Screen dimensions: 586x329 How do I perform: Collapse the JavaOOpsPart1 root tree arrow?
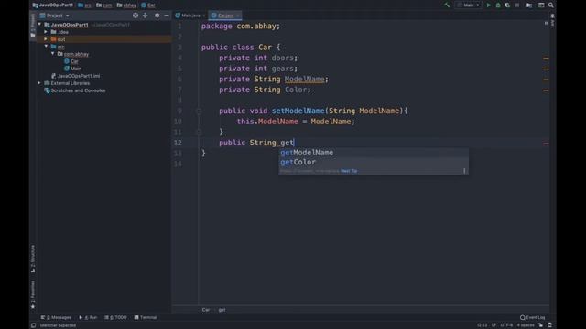click(x=39, y=25)
